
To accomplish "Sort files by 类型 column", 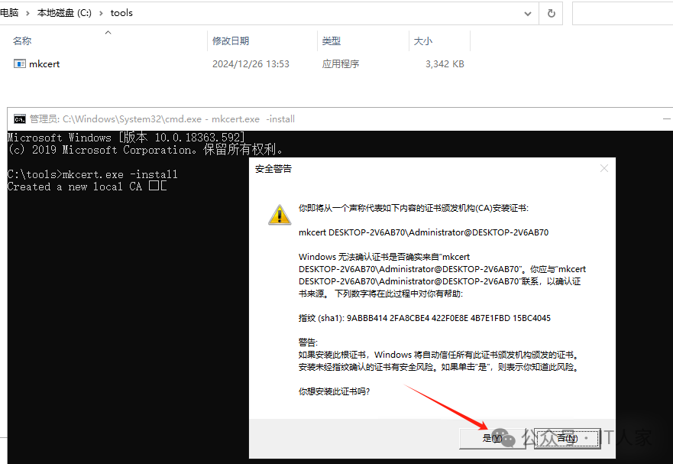I will (331, 41).
